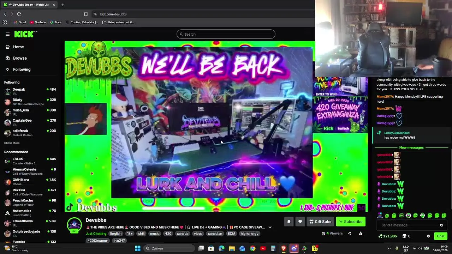Open recommended channel PeachKachu
The width and height of the screenshot is (452, 254).
[30, 202]
